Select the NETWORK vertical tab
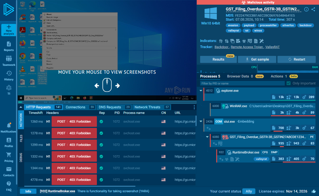Screen dimensions: 319x196 (x=21, y=120)
